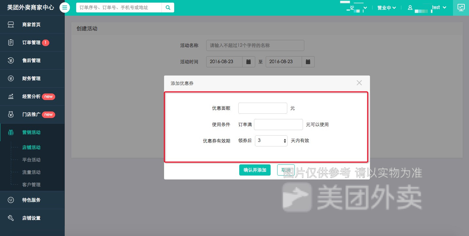This screenshot has height=236, width=469.
Task: Click the 添加优惠券 dialog title
Action: tap(182, 83)
